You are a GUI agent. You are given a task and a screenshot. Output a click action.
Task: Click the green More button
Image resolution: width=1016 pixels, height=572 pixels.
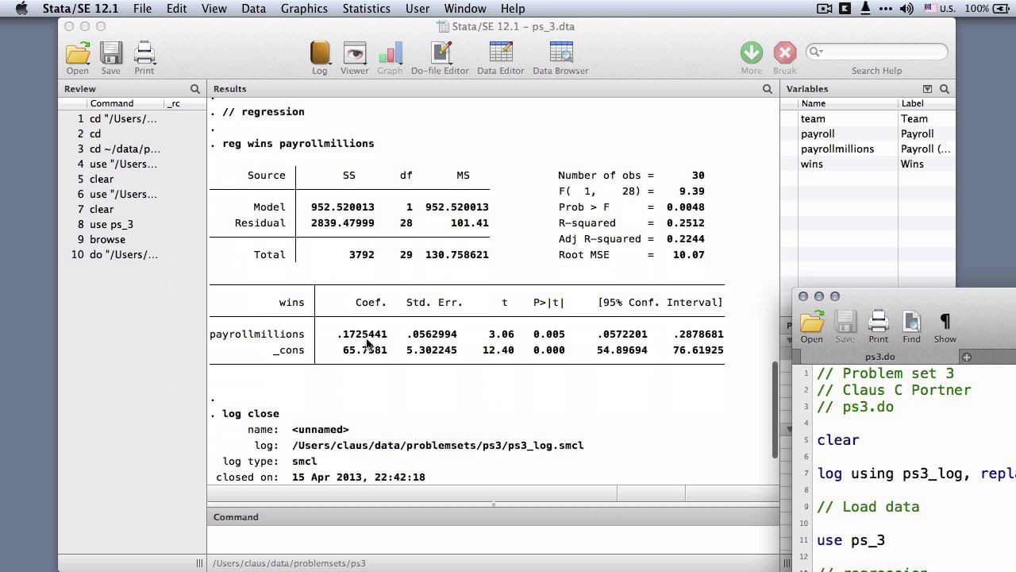click(x=752, y=53)
